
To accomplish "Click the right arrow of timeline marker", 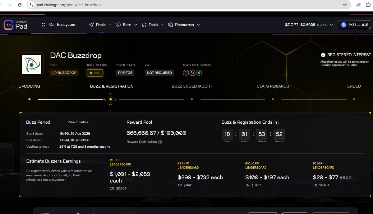I will (x=116, y=99).
